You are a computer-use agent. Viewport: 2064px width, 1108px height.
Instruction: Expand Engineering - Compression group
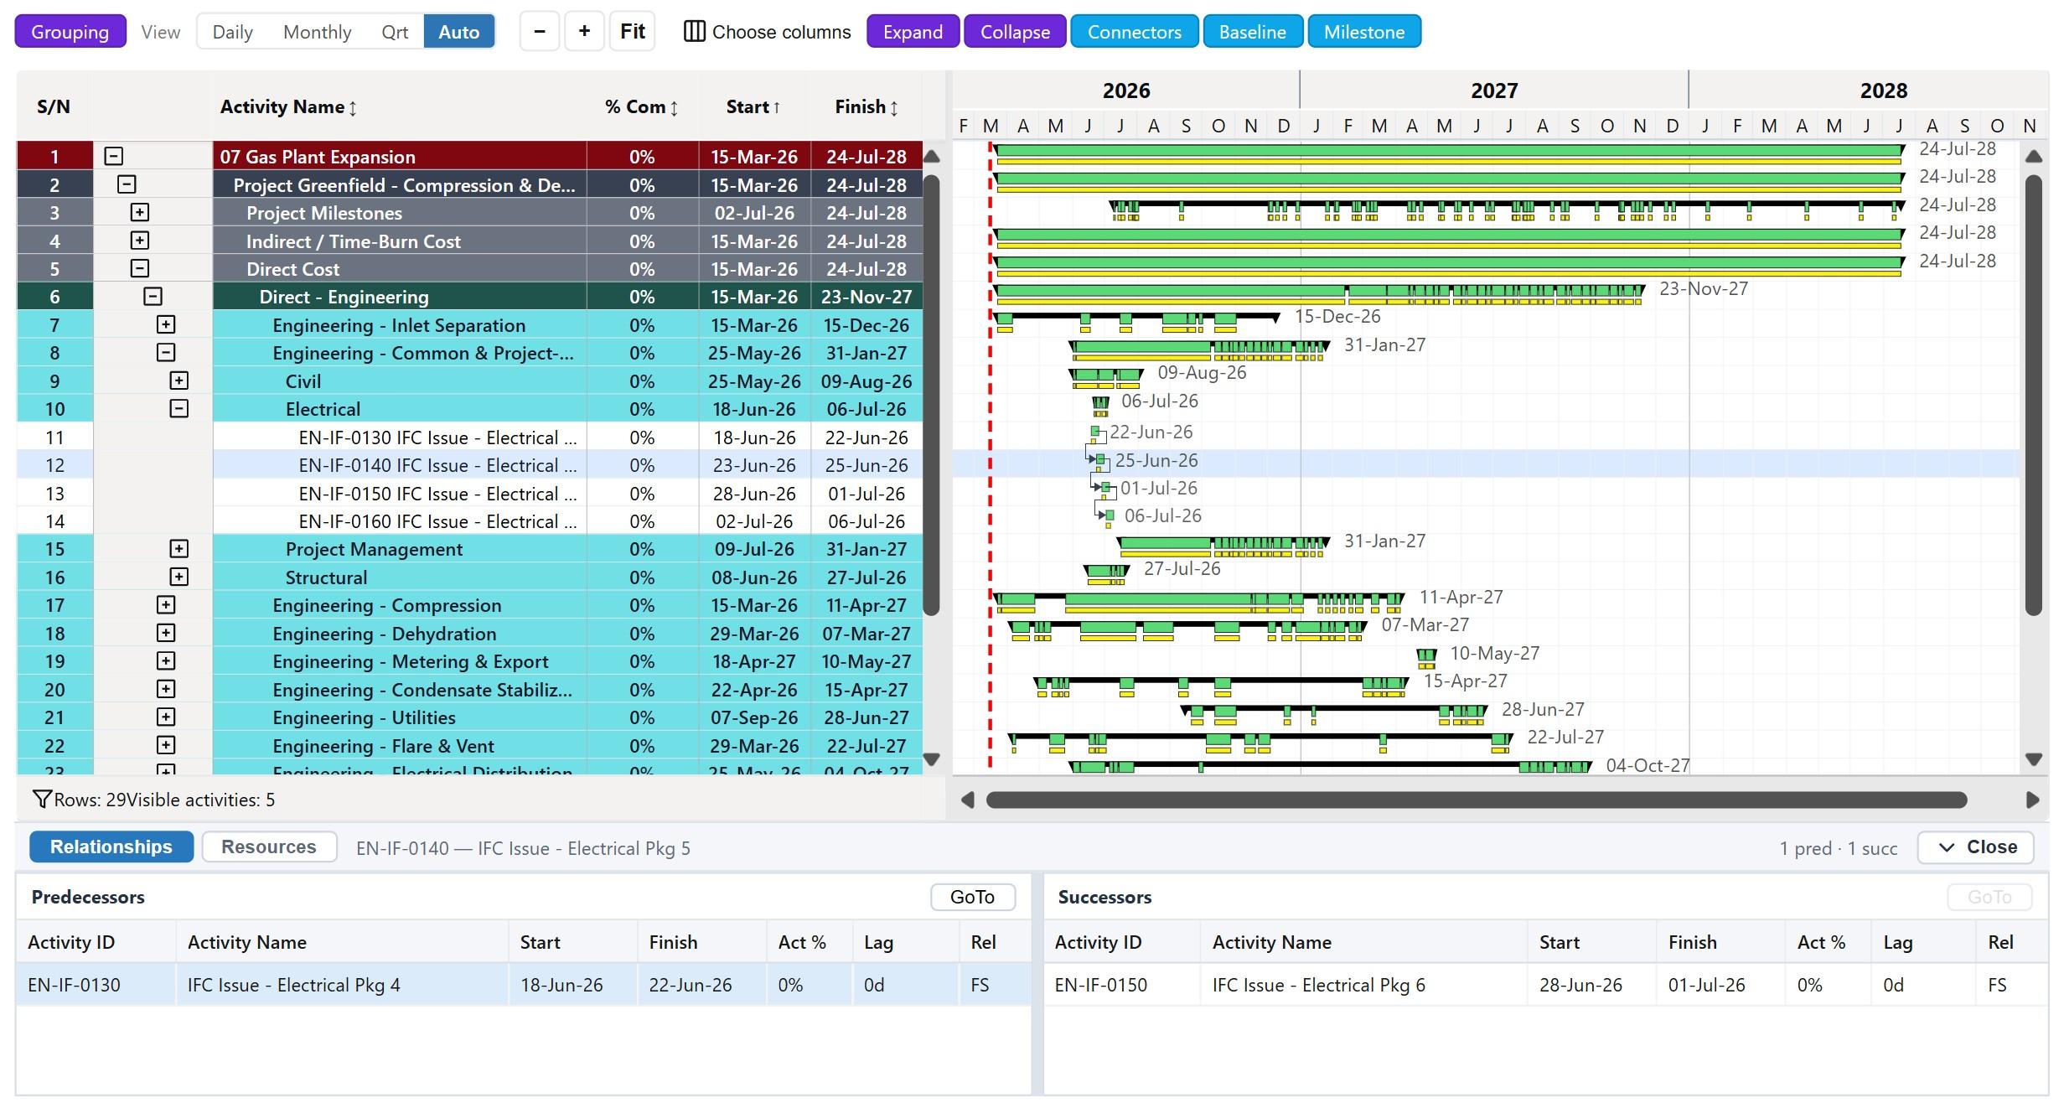click(x=166, y=604)
